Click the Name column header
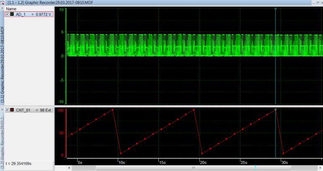The height and width of the screenshot is (171, 323). pos(11,9)
